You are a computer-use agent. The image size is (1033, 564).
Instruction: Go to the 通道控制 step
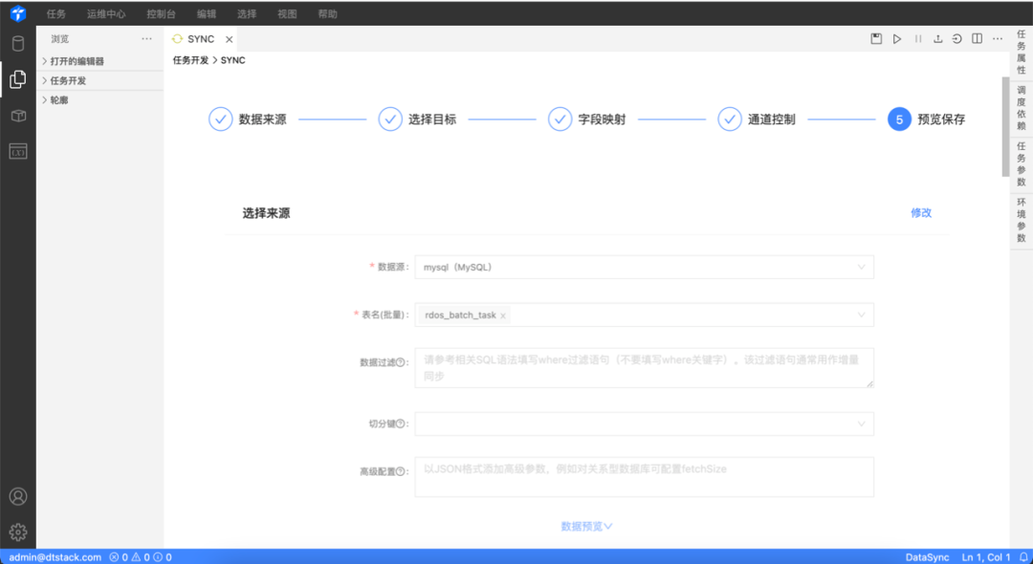(757, 119)
